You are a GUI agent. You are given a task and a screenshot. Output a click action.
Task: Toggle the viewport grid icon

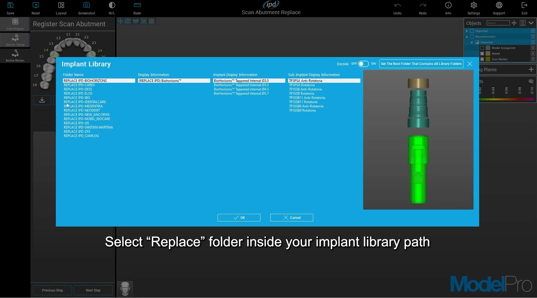pyautogui.click(x=152, y=21)
